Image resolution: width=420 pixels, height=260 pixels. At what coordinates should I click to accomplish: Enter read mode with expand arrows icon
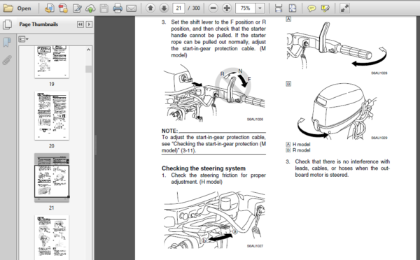pos(344,8)
